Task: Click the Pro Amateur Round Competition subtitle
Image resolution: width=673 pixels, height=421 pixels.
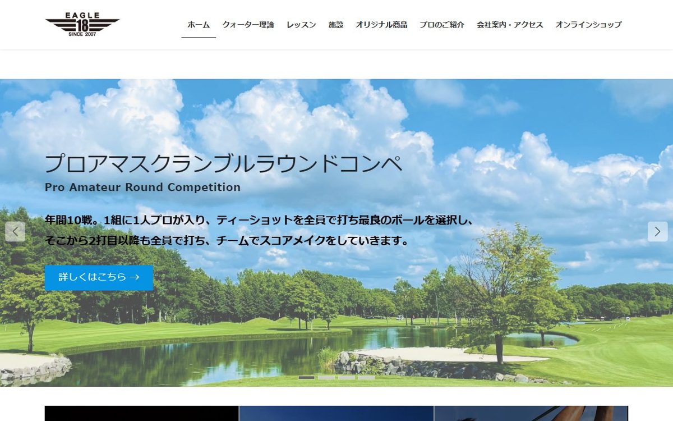Action: (142, 187)
